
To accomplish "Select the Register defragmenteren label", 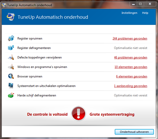I will (34, 48).
